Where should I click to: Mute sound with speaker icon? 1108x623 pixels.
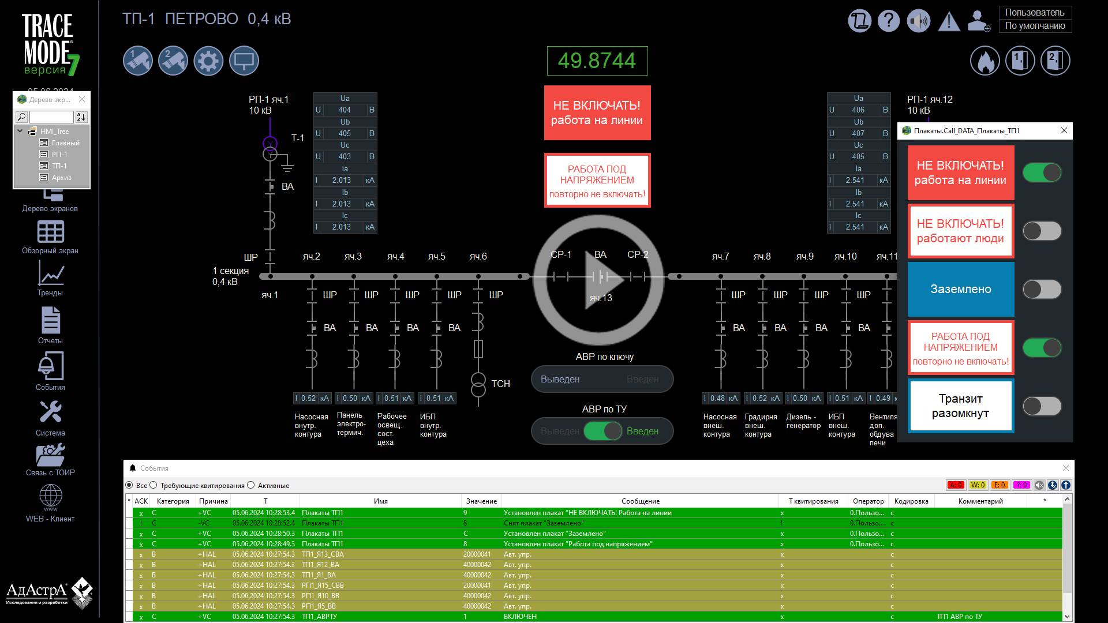tap(918, 21)
